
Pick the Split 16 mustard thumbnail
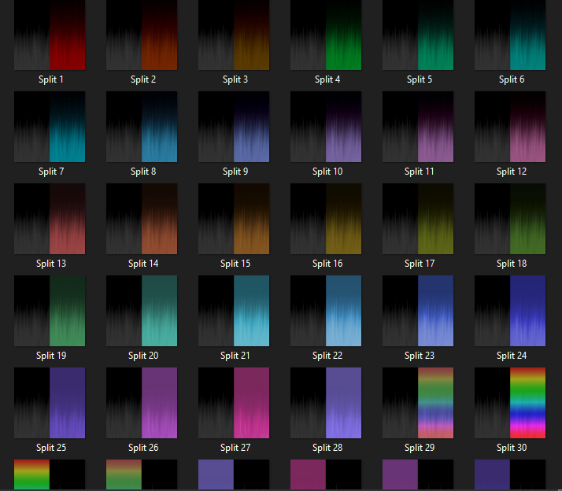[x=326, y=219]
